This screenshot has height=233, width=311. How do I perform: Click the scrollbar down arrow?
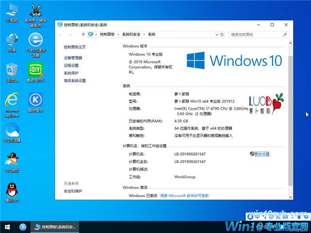[x=291, y=197]
